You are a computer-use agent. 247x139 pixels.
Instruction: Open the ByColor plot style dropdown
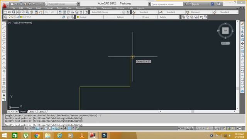pos(168,17)
